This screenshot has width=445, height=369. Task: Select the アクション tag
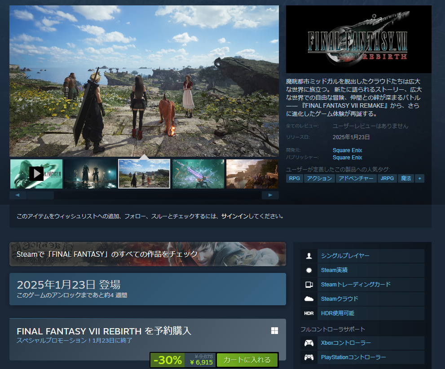(x=319, y=178)
